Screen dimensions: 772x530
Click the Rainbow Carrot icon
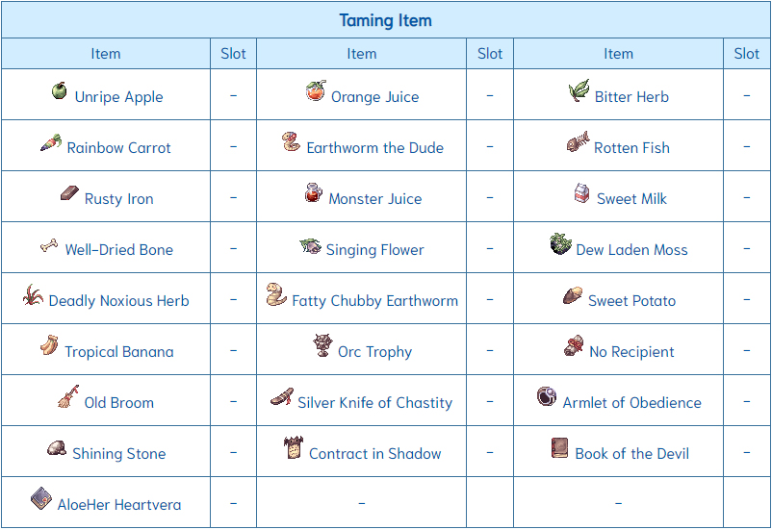pyautogui.click(x=51, y=142)
